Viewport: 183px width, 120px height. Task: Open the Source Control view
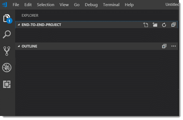pyautogui.click(x=7, y=51)
